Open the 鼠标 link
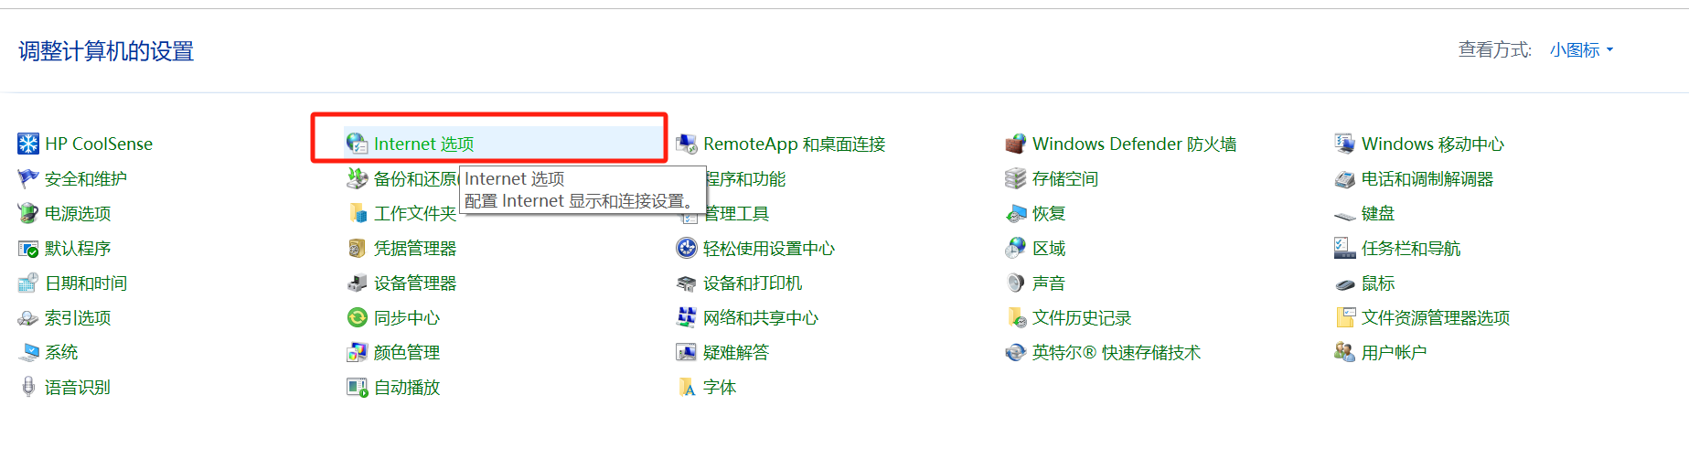Screen dimensions: 1689x470 pos(1378,283)
